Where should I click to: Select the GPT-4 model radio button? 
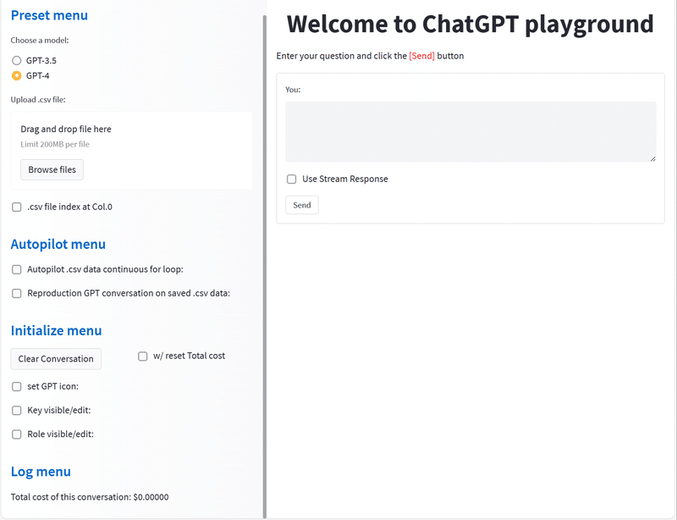16,75
